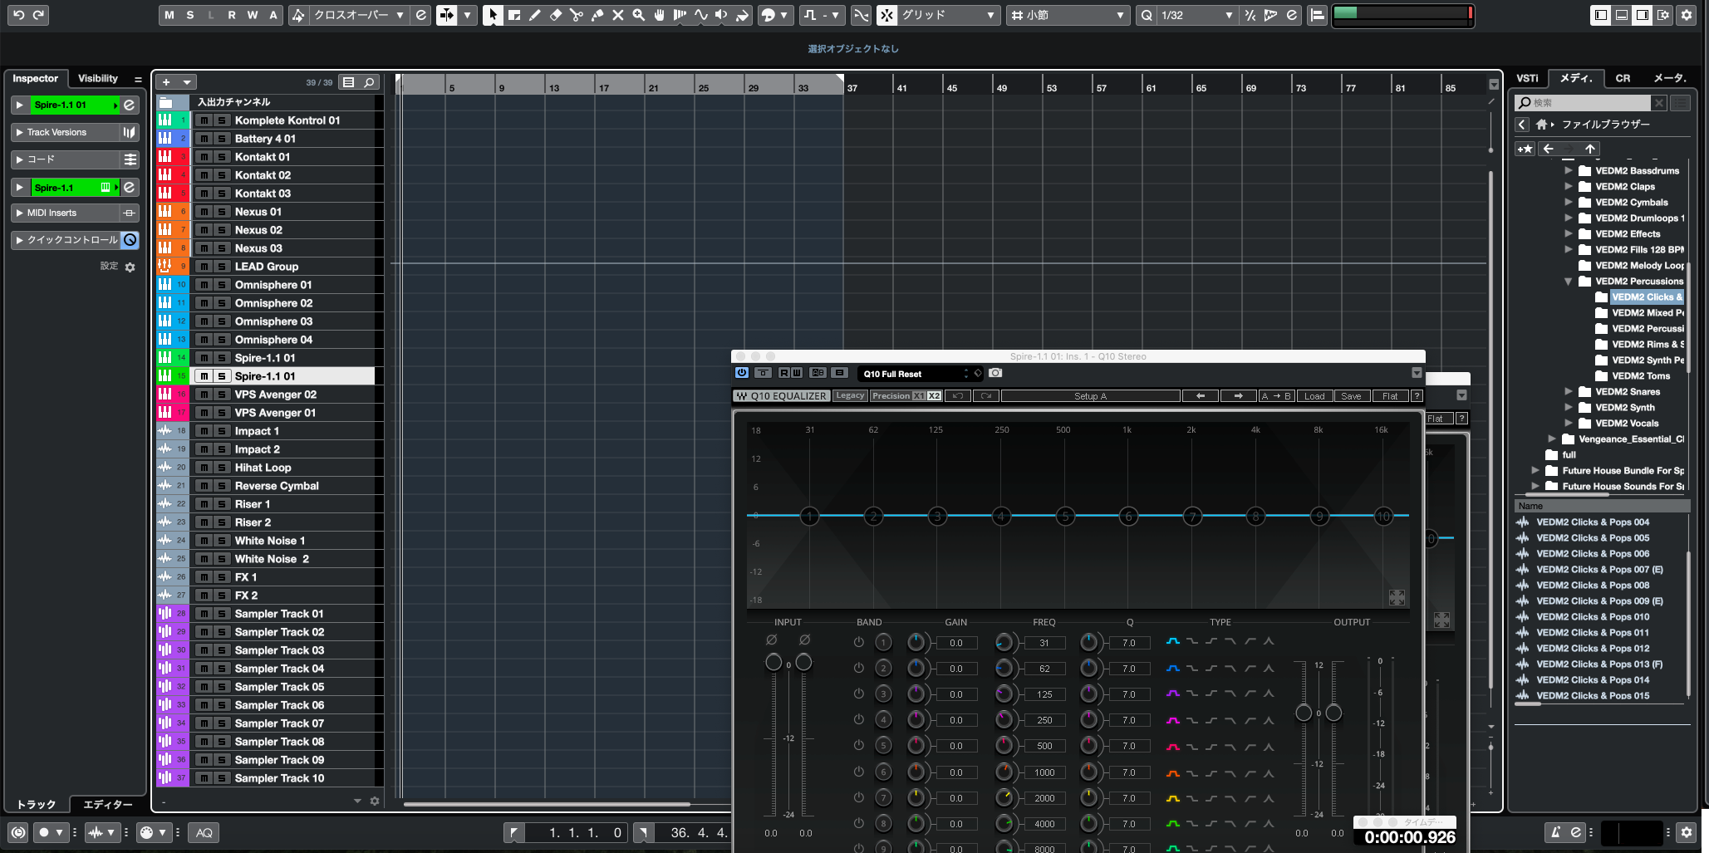This screenshot has width=1709, height=853.
Task: Show the left zone panel
Action: point(1600,15)
